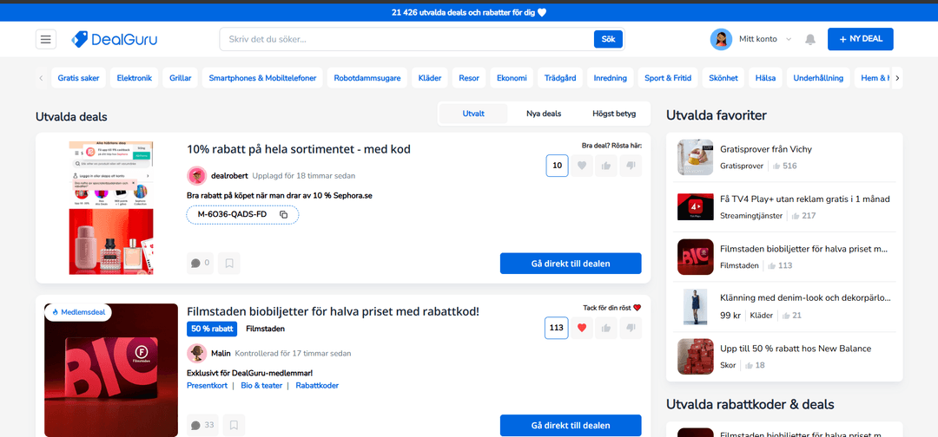Select the Grillar category
Viewport: 938px width, 437px height.
[180, 78]
